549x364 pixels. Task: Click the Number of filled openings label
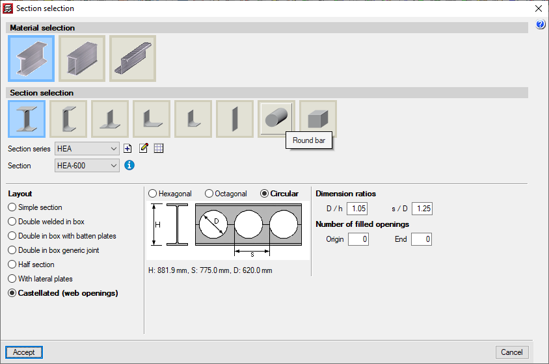(362, 224)
